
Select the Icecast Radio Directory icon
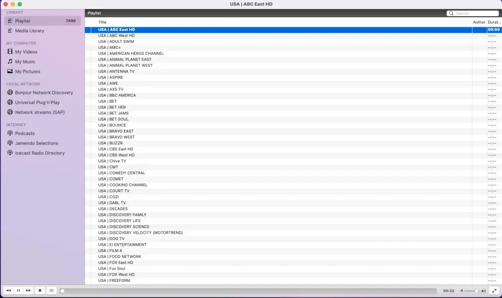click(x=10, y=153)
